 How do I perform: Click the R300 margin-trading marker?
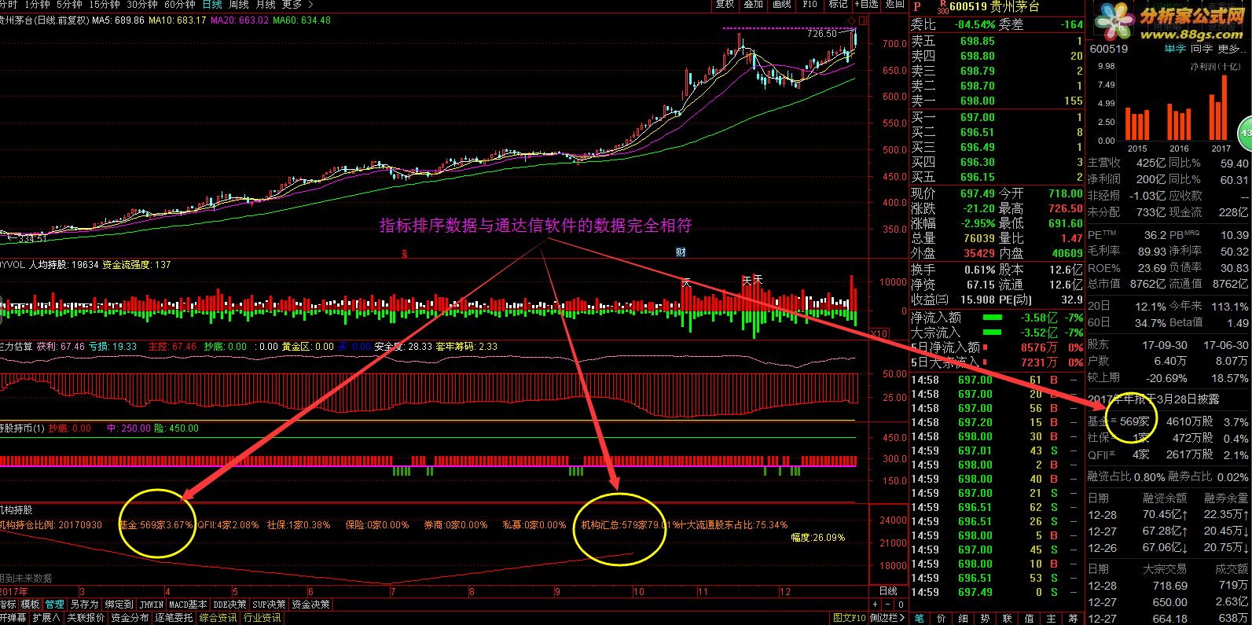click(943, 8)
